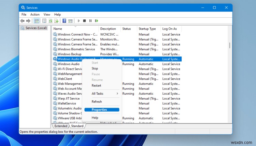Sort by Startup Type column header
256x146 pixels.
point(147,29)
